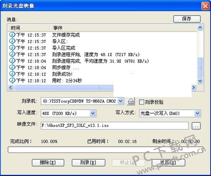Select the 刻录进程开始 speed 48.1X text

[x=96, y=54]
